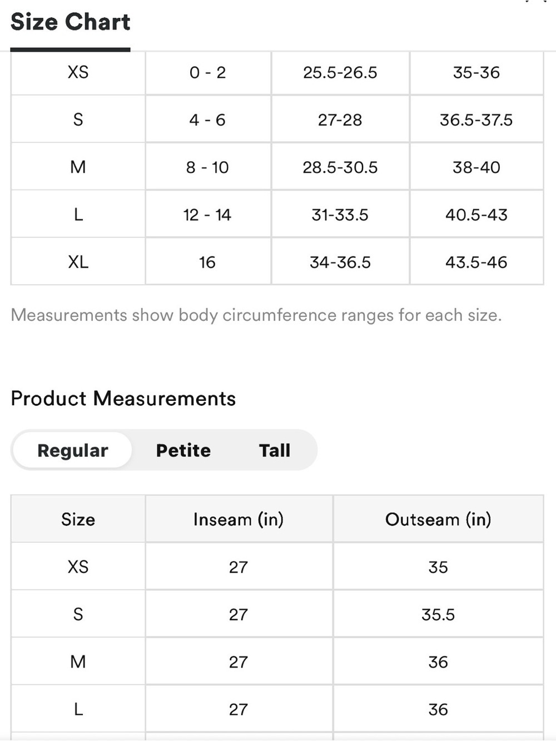Click the XL row label in size chart
The height and width of the screenshot is (741, 556).
pyautogui.click(x=78, y=262)
